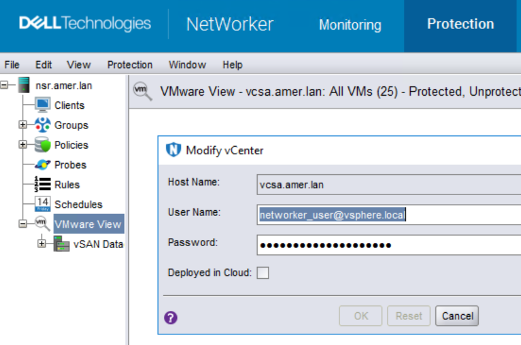Click the Reset button

(409, 316)
